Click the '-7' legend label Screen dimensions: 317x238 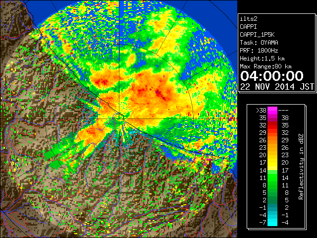[263, 223]
